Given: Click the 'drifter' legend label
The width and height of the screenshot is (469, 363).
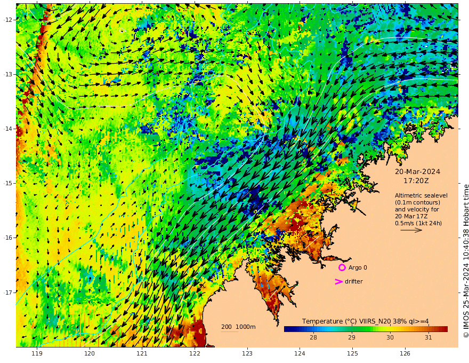Looking at the screenshot, I should click(353, 281).
